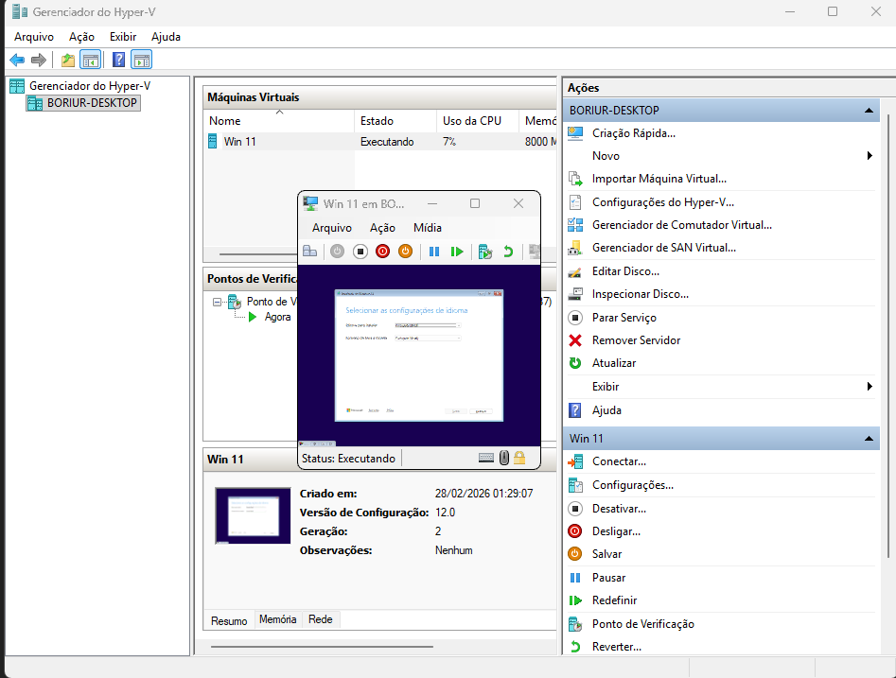Click the up-one-level folder toolbar icon

point(68,60)
